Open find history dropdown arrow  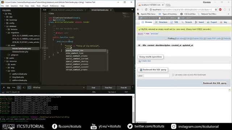[x=84, y=87]
